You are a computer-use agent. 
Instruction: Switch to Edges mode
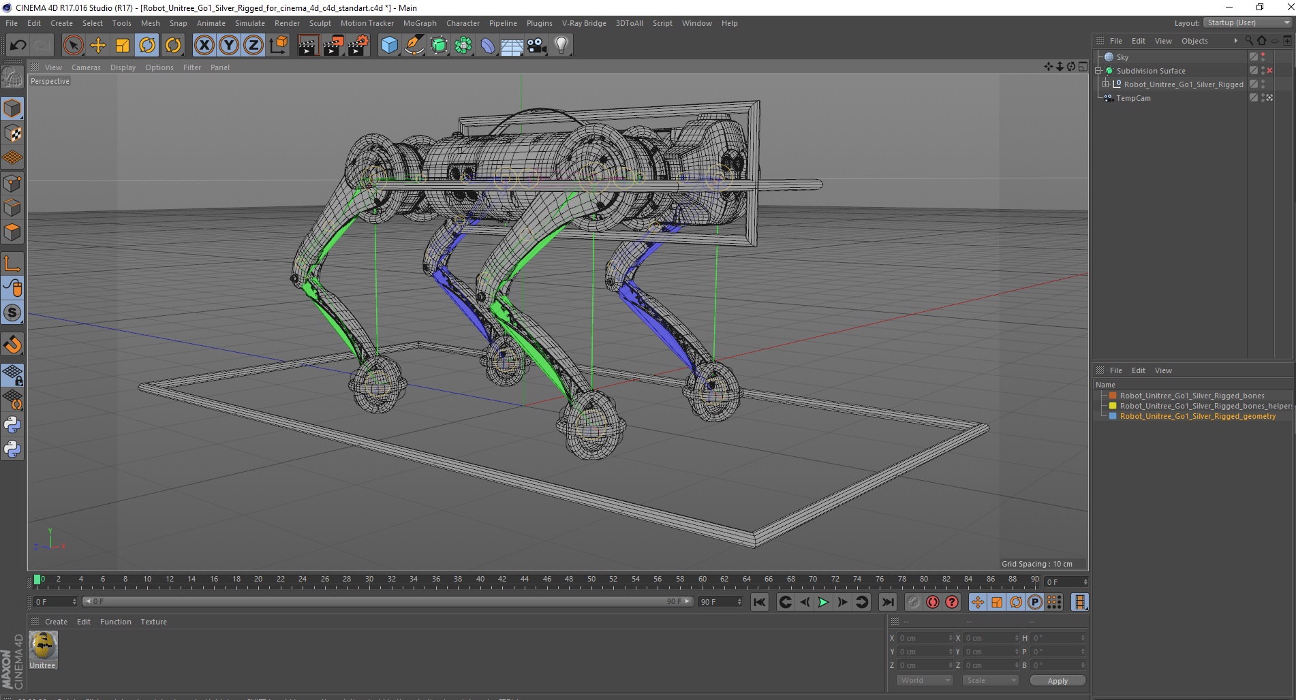12,208
